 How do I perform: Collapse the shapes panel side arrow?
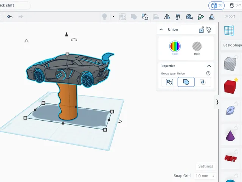(x=217, y=102)
